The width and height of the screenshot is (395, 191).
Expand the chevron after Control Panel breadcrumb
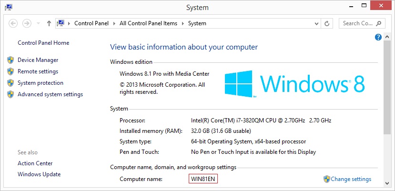[114, 23]
